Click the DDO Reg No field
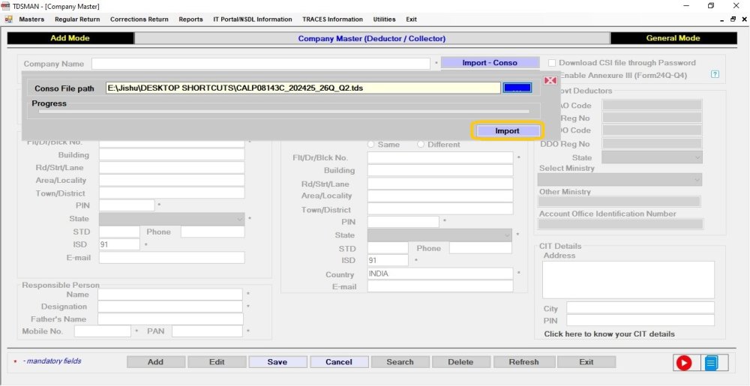This screenshot has width=750, height=386. point(652,143)
